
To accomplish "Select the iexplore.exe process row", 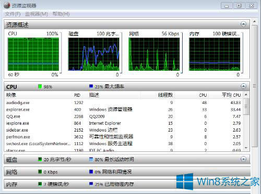I will (124, 123).
